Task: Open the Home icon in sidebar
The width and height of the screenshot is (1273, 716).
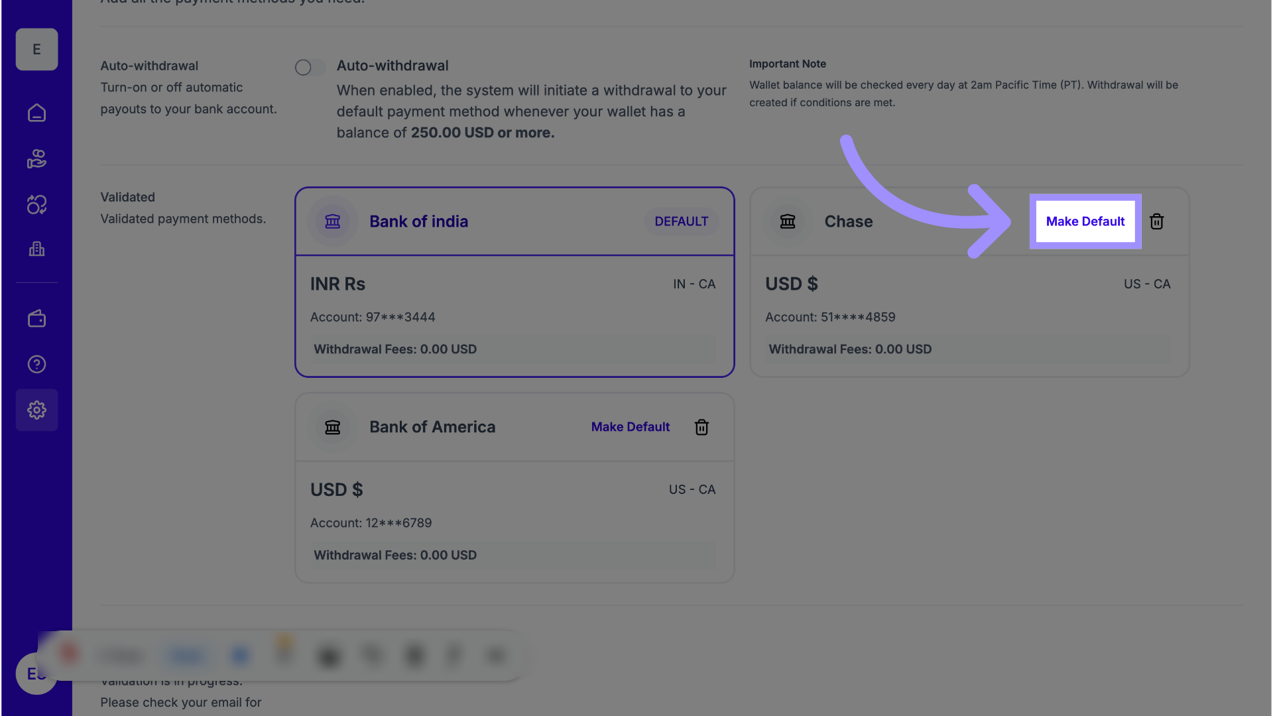Action: [x=36, y=113]
